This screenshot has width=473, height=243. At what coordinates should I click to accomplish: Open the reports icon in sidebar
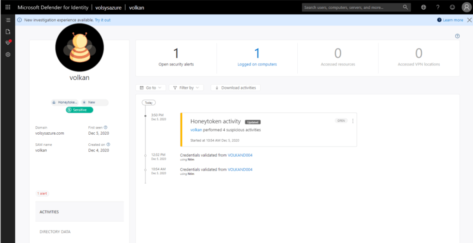pos(8,32)
